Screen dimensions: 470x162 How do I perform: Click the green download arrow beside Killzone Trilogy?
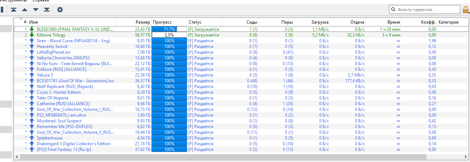(x=32, y=35)
